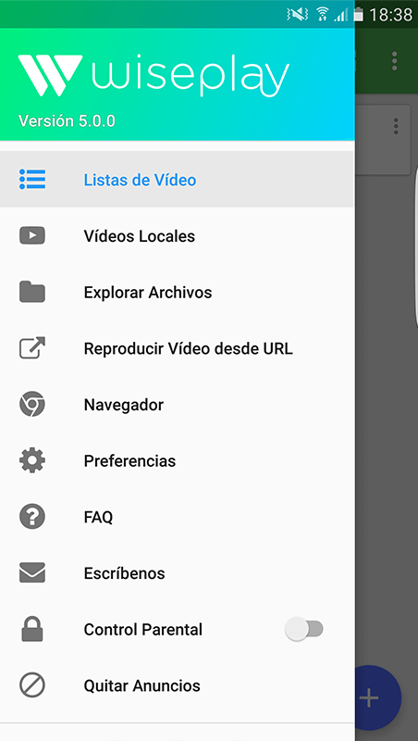This screenshot has height=741, width=418.
Task: Select Listas de Vídeo menu entry
Action: [177, 179]
